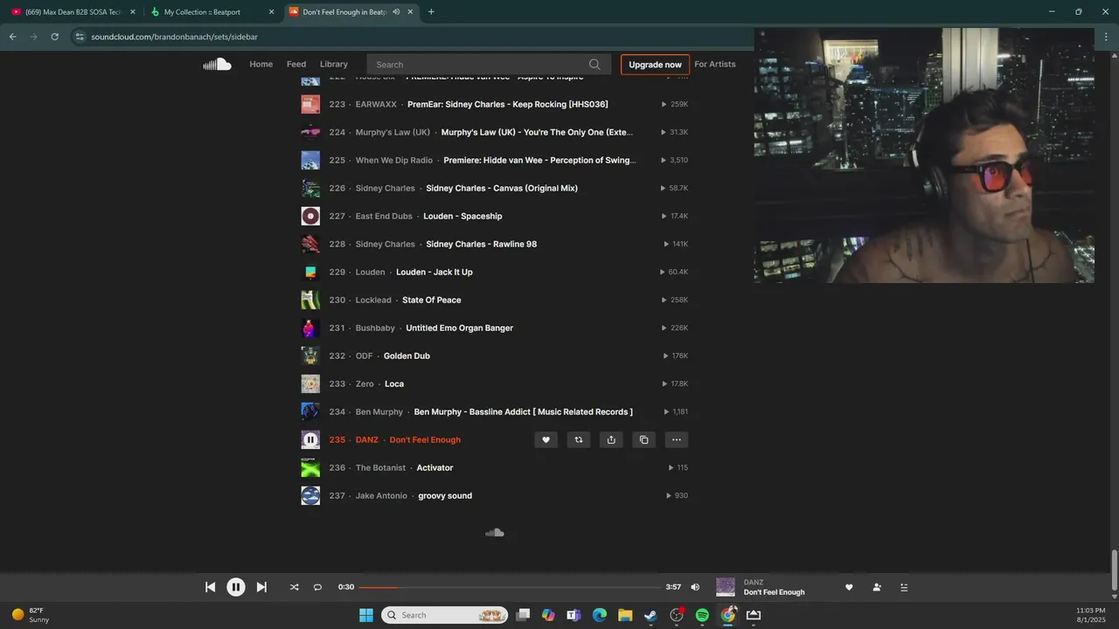Like current track in player bar
The width and height of the screenshot is (1119, 629).
[x=849, y=587]
